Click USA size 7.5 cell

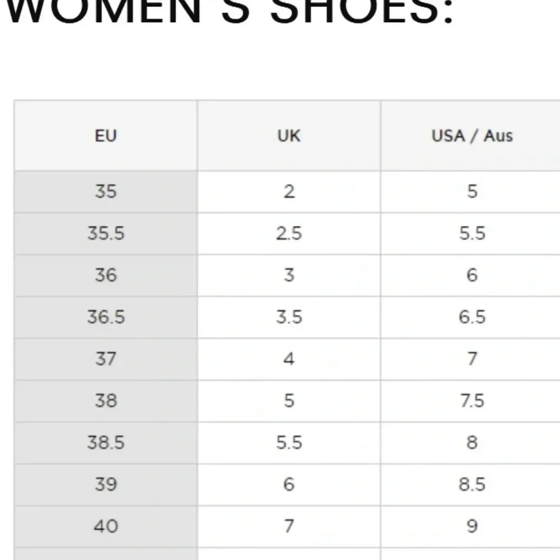coord(471,401)
